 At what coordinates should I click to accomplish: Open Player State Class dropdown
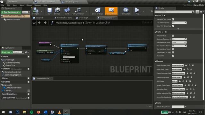coord(177,77)
